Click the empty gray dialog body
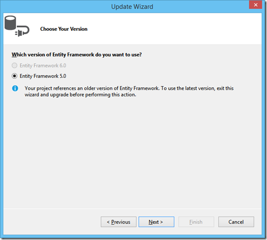 pyautogui.click(x=132, y=152)
